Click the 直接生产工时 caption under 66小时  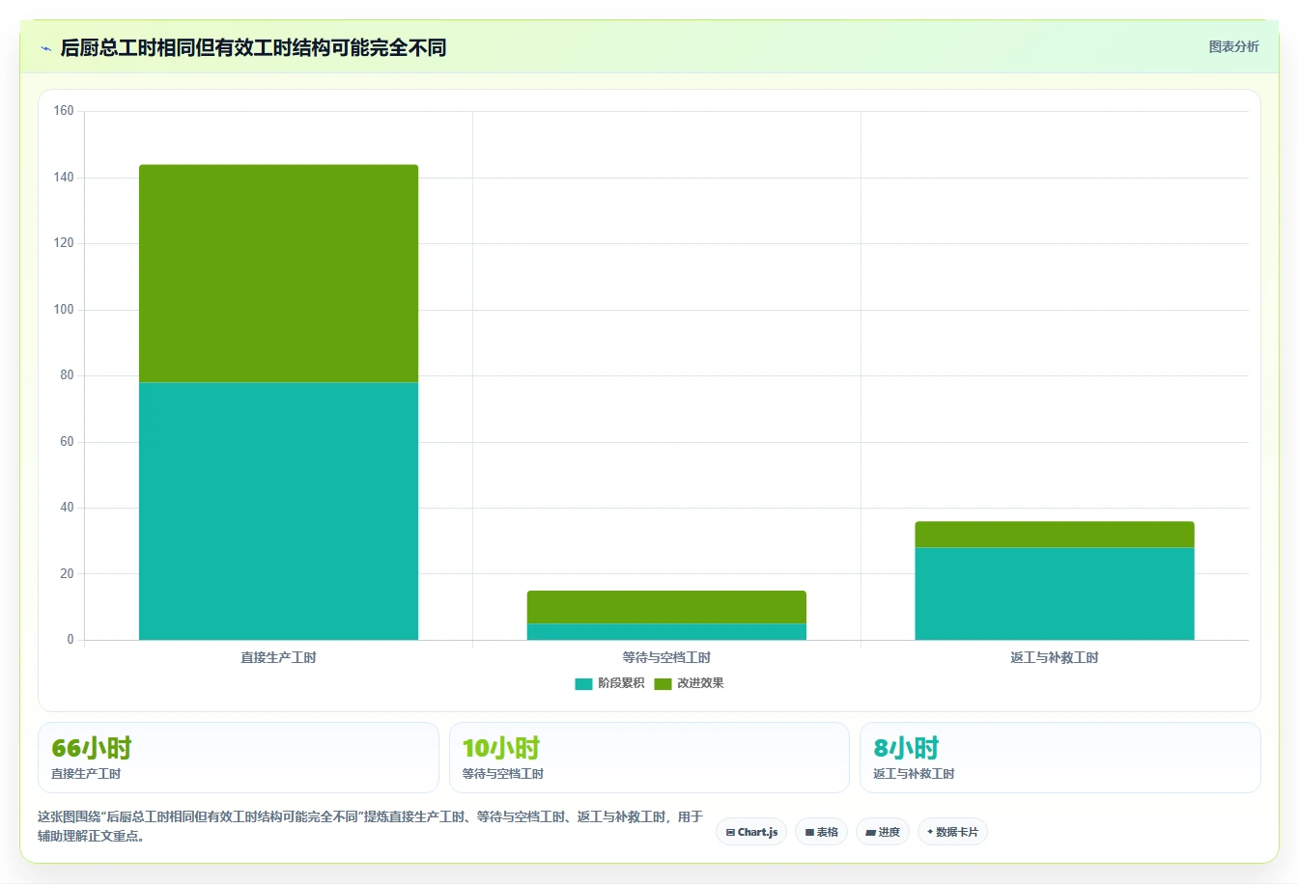(86, 774)
